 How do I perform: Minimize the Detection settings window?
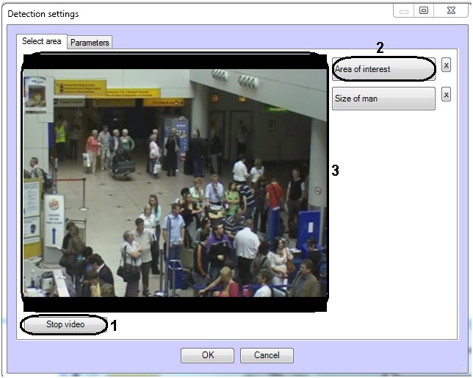coord(404,11)
